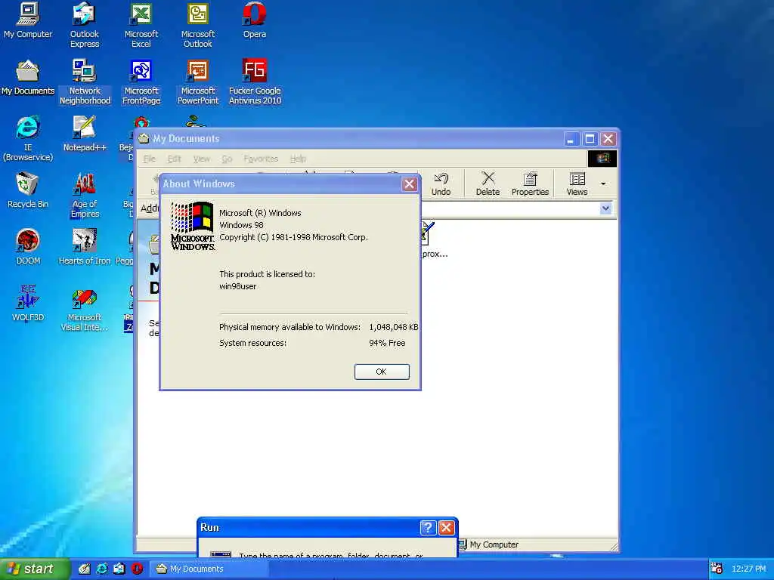Click the Microsoft Windows logo in About dialog
The height and width of the screenshot is (580, 774).
[193, 226]
